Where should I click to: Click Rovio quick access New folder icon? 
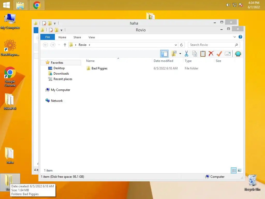click(56, 30)
